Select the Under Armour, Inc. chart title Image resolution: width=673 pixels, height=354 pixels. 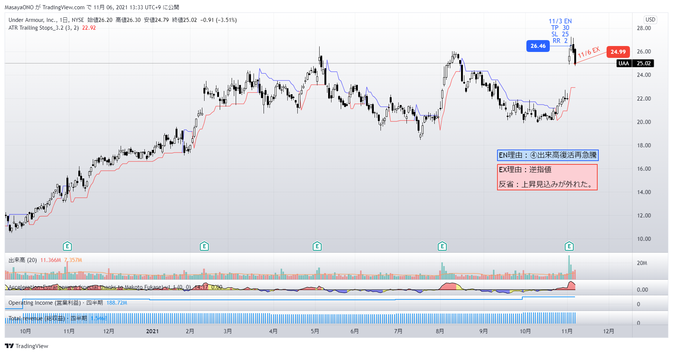tap(33, 20)
